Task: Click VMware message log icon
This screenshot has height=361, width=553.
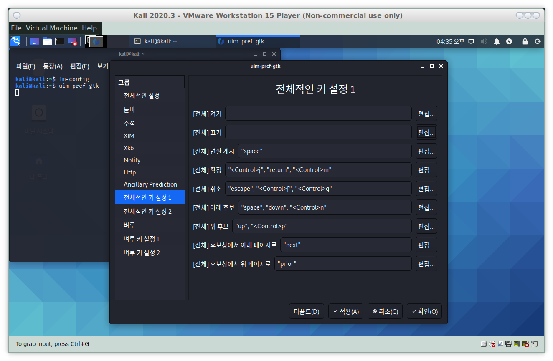Action: [535, 344]
